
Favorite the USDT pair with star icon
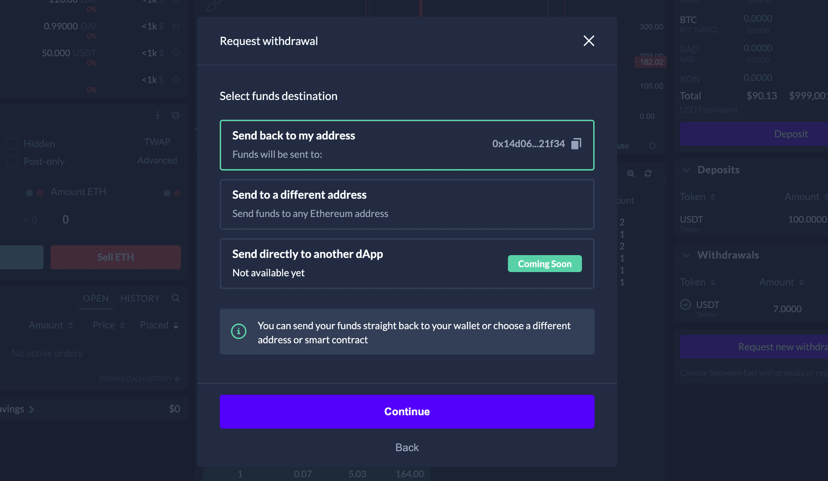(x=176, y=53)
